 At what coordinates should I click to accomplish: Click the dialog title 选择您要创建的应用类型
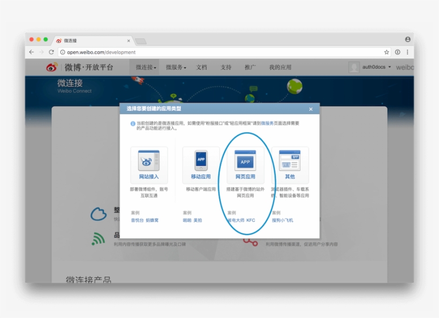click(x=154, y=108)
